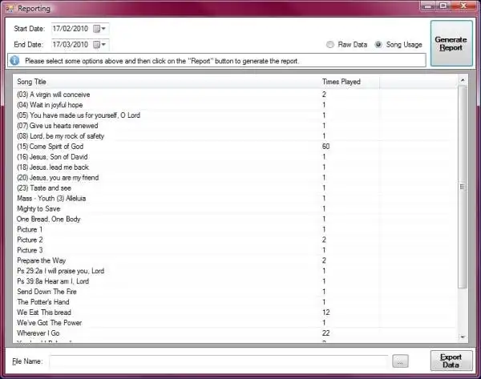Click the blue information icon

click(14, 60)
